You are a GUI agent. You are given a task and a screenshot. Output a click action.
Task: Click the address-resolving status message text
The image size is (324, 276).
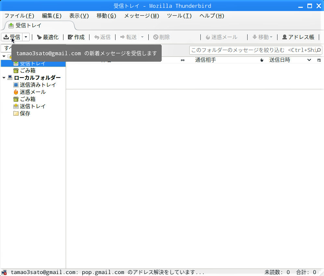pyautogui.click(x=107, y=272)
